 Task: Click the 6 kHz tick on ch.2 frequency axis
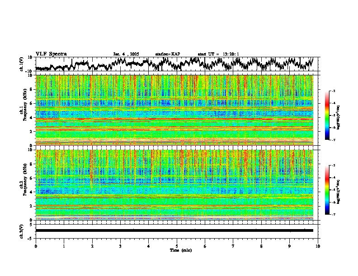coord(32,178)
